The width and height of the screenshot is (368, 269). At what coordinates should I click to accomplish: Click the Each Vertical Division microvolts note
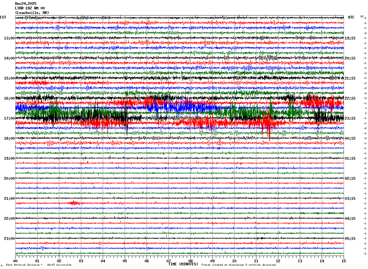tap(39, 265)
